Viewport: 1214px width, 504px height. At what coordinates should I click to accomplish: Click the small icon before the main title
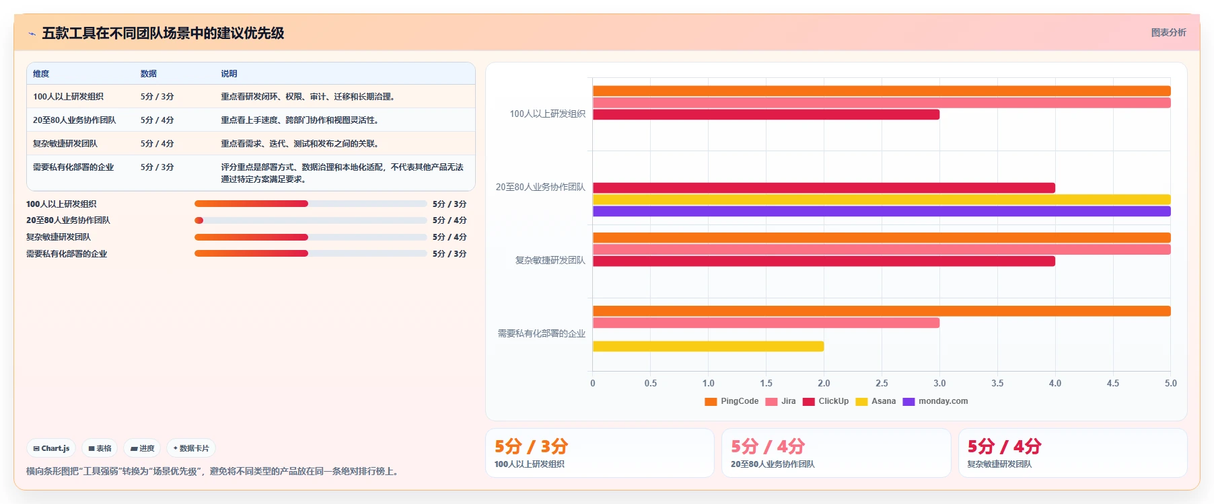click(x=32, y=34)
